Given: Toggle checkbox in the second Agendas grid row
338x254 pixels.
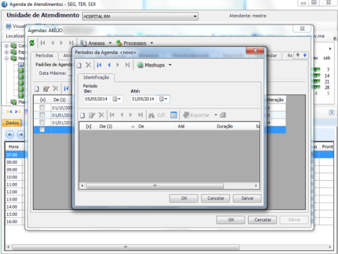Looking at the screenshot, I should tap(42, 115).
